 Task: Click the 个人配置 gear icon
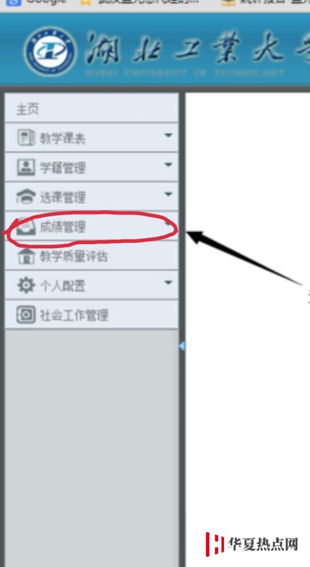point(26,286)
